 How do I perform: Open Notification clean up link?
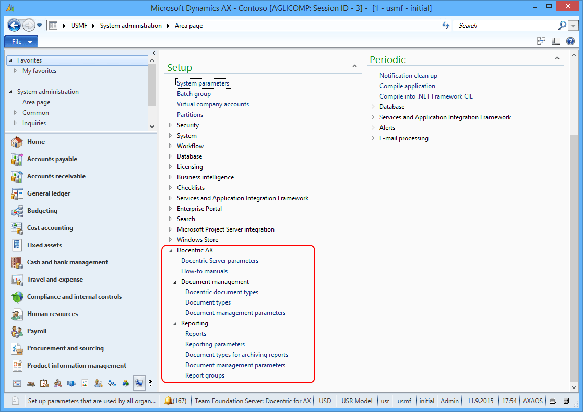click(408, 76)
